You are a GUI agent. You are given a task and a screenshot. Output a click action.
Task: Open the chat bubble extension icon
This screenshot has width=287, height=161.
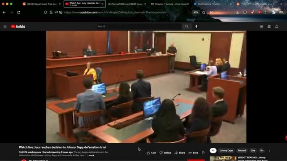245,13
